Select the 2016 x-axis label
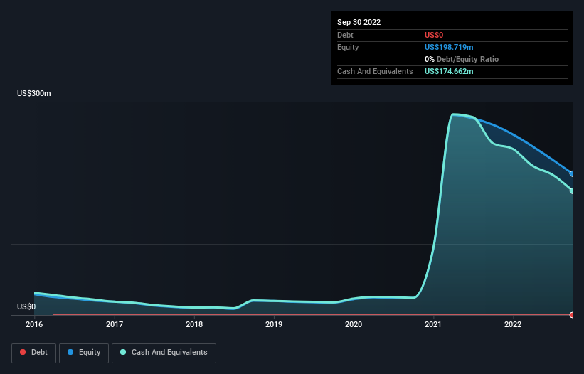This screenshot has height=374, width=584. coord(34,324)
